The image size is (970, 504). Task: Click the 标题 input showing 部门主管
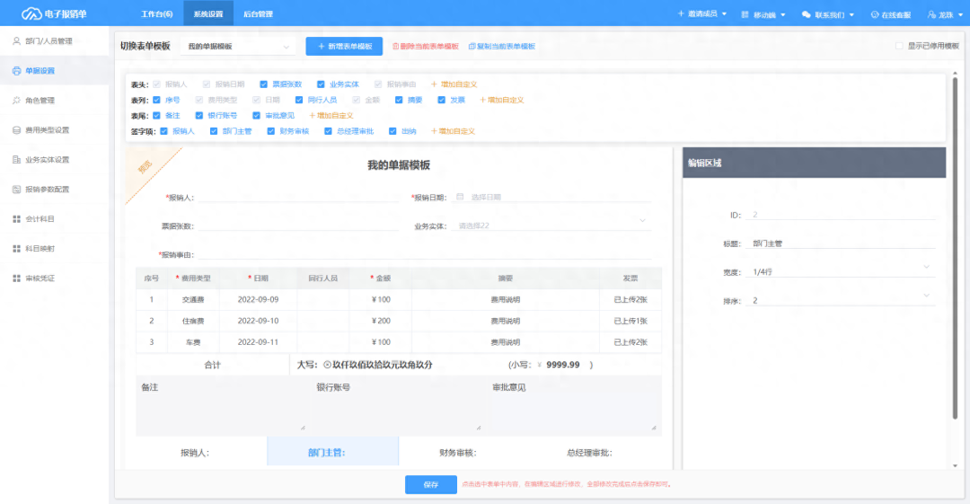pyautogui.click(x=842, y=243)
